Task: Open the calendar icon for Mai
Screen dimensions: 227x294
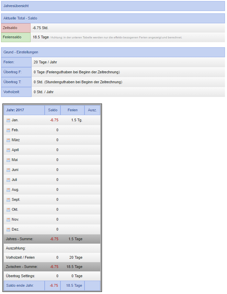Action: (x=8, y=160)
